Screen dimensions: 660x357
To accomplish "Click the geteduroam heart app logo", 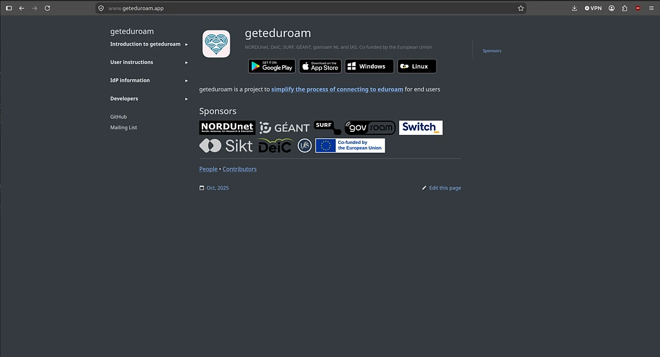I will point(216,44).
